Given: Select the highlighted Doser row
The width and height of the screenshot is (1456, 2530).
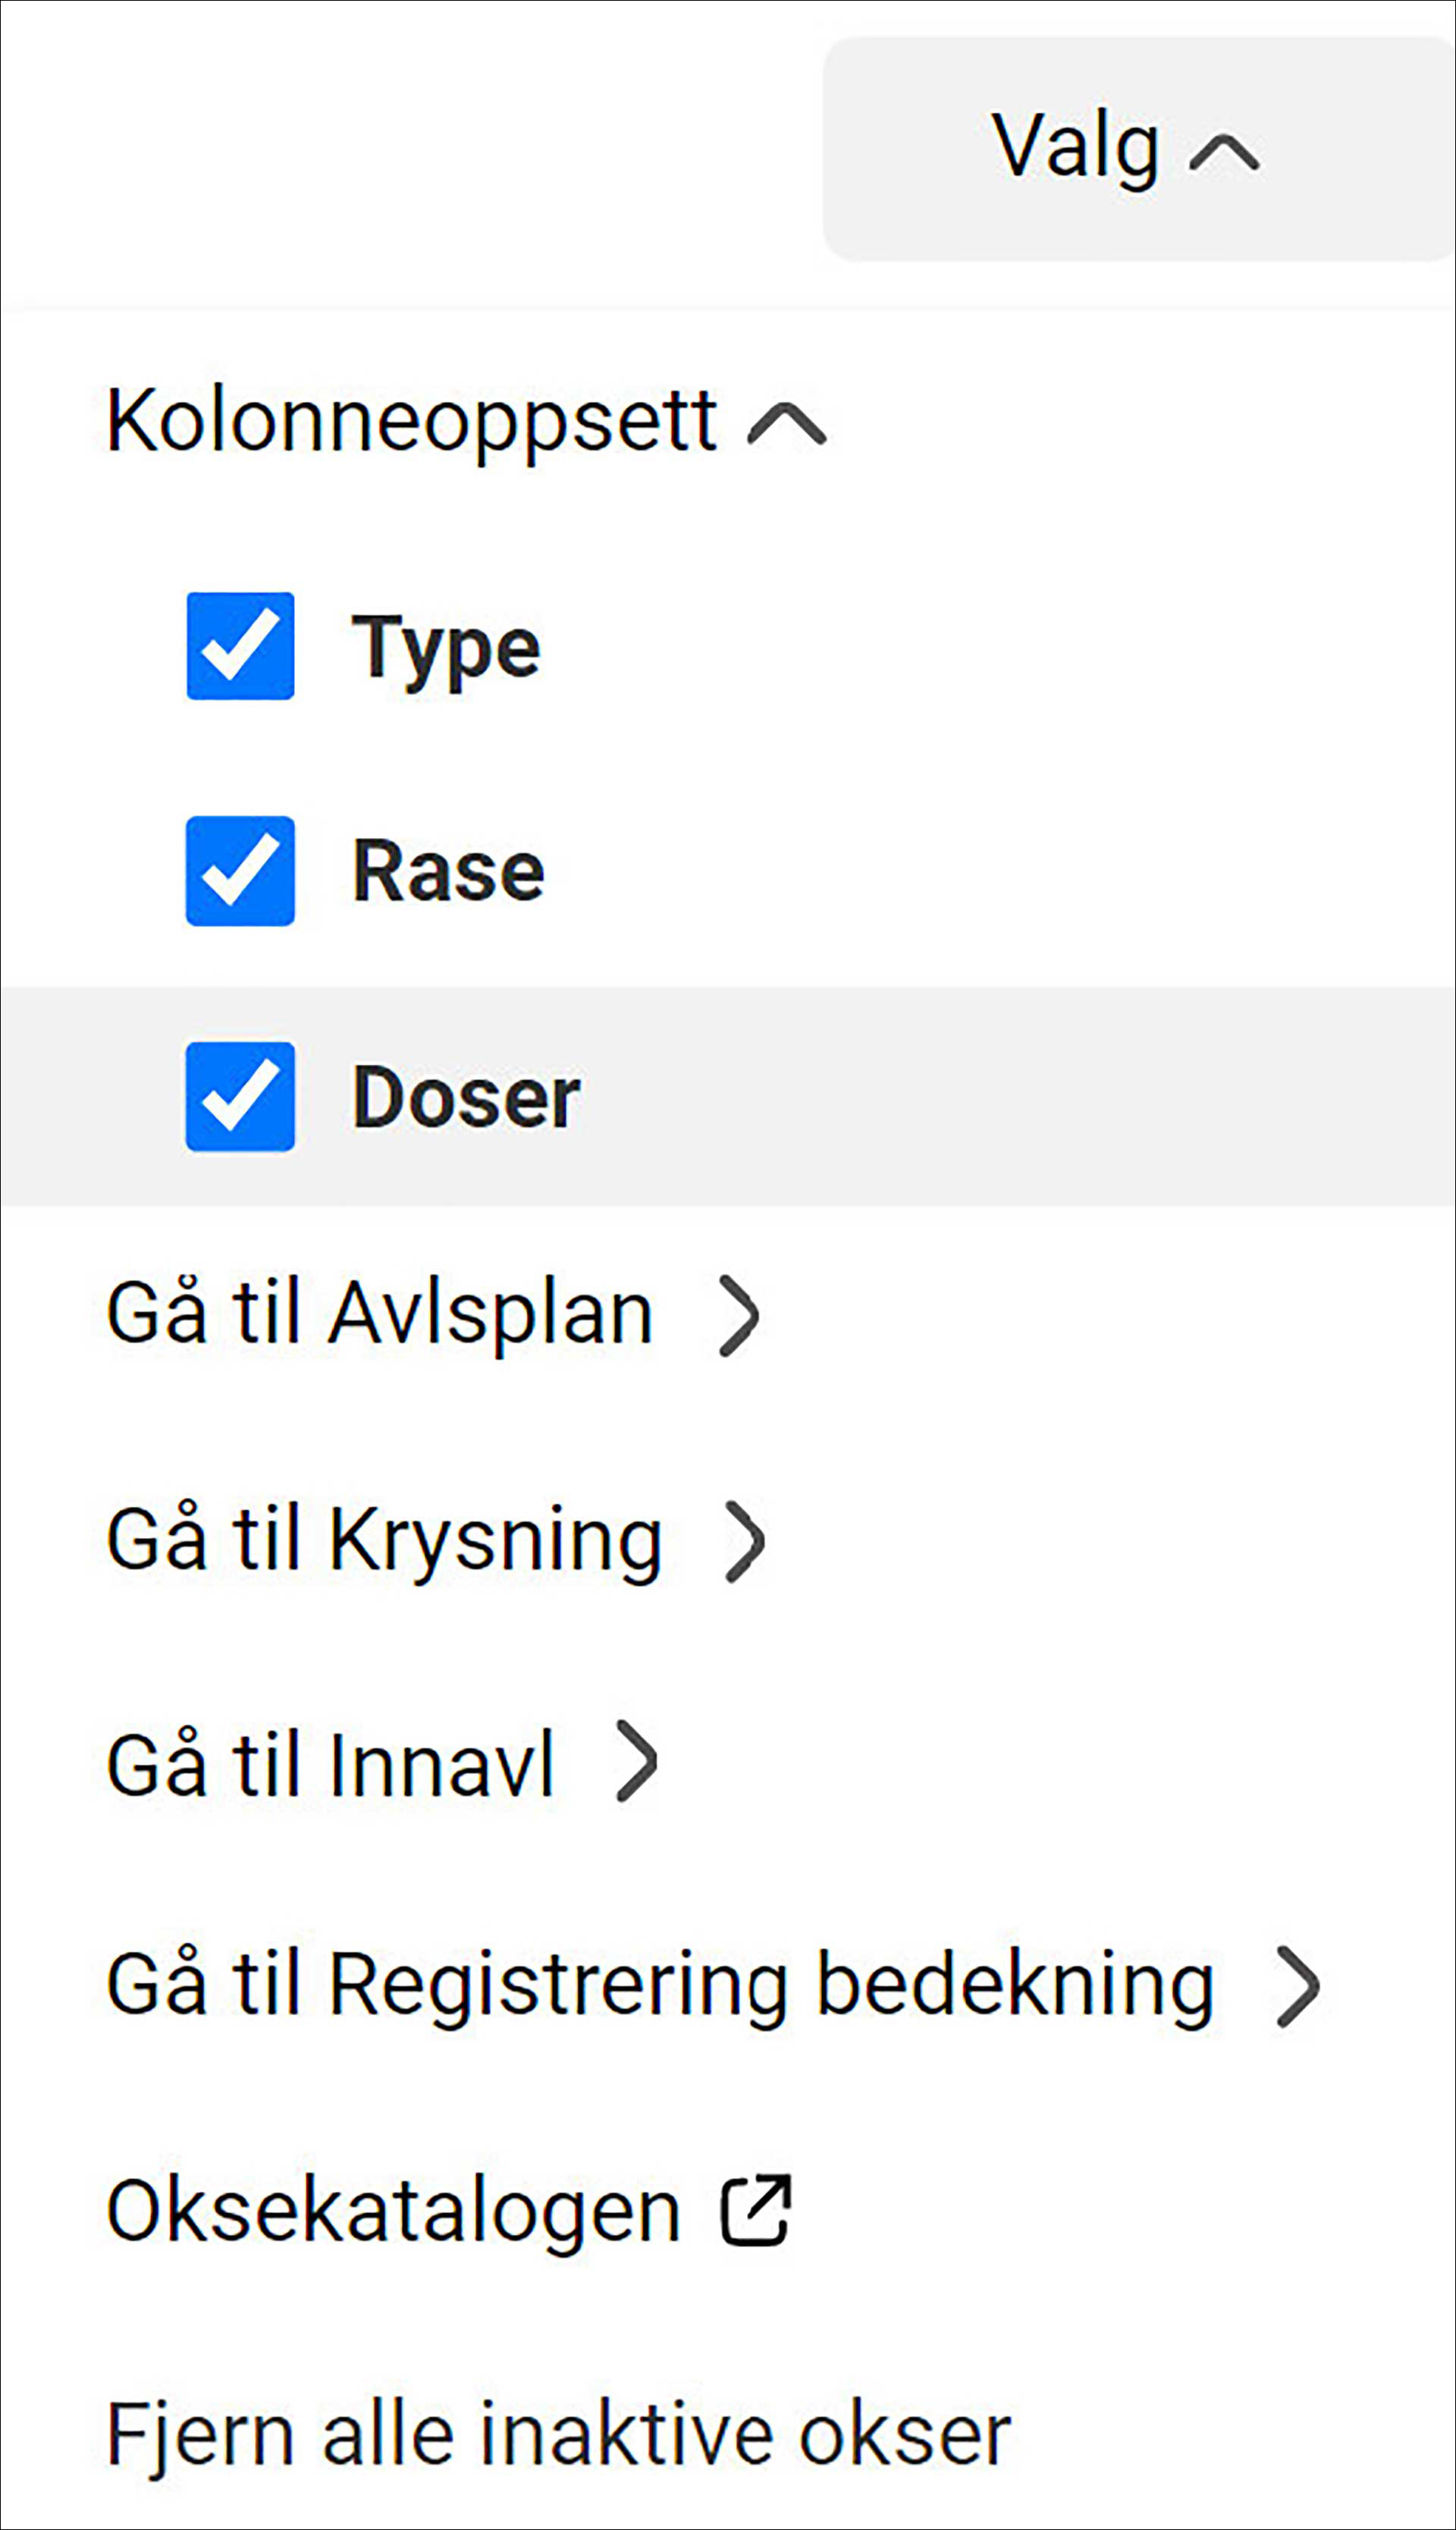Looking at the screenshot, I should [x=728, y=1096].
